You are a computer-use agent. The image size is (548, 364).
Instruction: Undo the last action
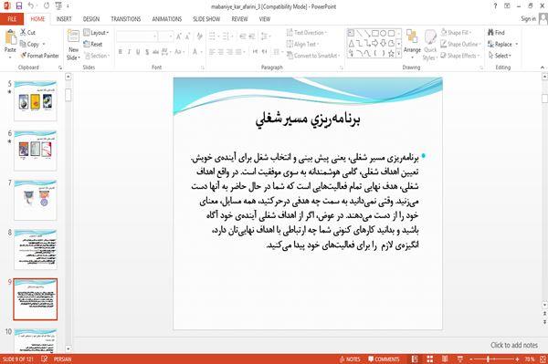click(x=31, y=6)
